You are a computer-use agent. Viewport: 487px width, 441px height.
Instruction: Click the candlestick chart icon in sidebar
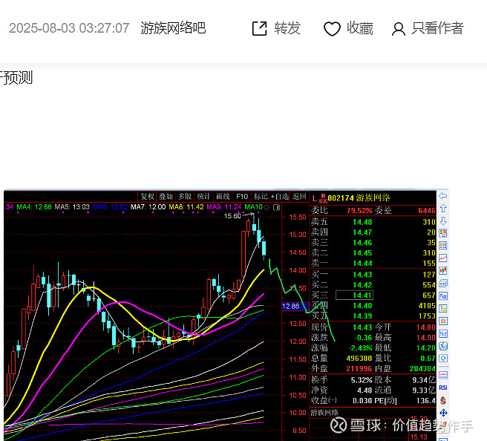tap(443, 271)
